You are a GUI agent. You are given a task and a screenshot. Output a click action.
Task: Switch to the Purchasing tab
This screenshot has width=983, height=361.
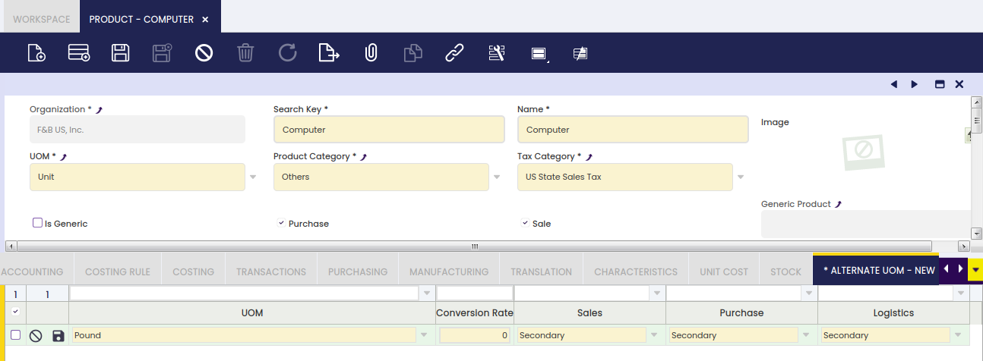[x=358, y=272]
